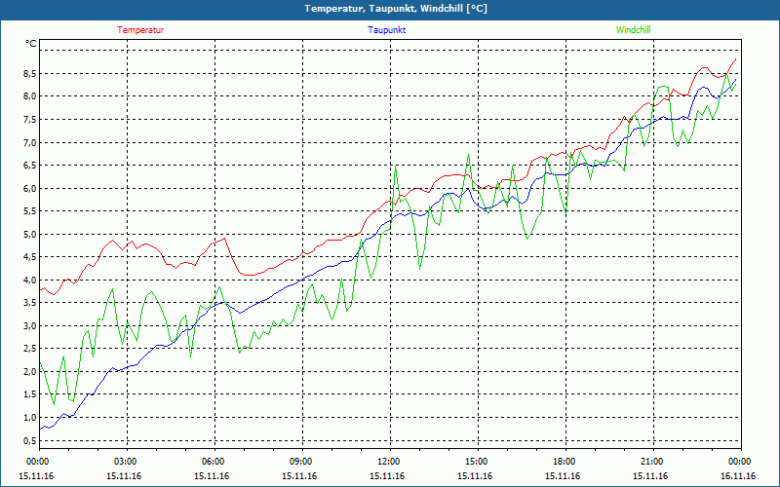Screen dimensions: 780x487
Task: Click the '21:00' time axis label
Action: 653,462
